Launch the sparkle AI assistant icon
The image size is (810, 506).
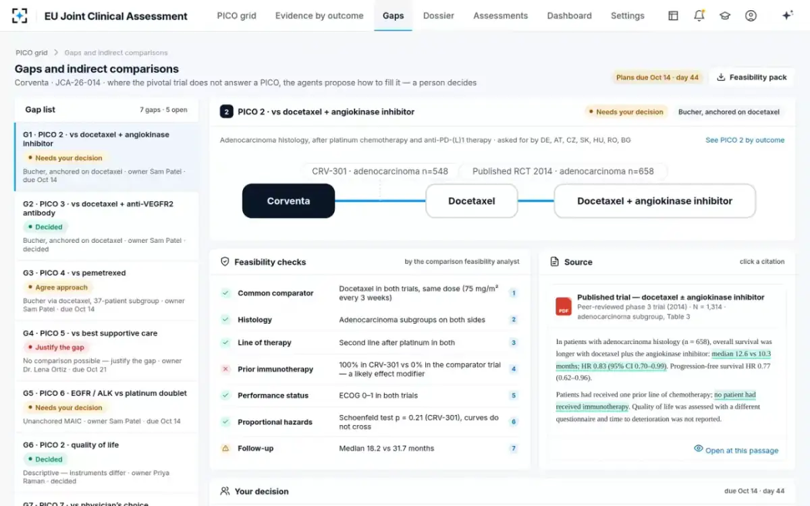click(x=787, y=16)
